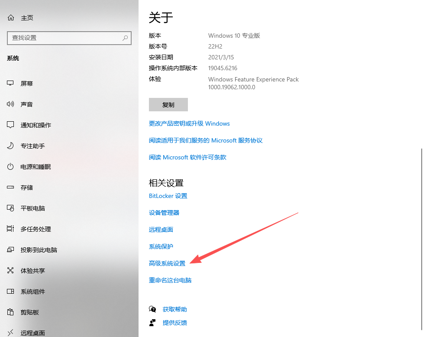This screenshot has width=423, height=337.
Task: Click the 查找设置 search field
Action: pos(69,38)
